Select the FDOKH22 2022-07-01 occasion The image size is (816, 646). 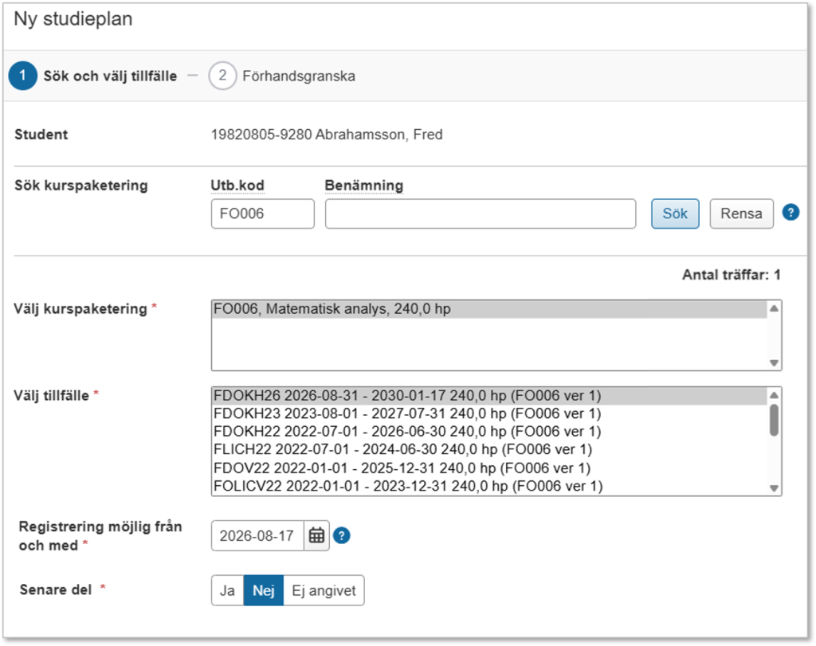489,431
